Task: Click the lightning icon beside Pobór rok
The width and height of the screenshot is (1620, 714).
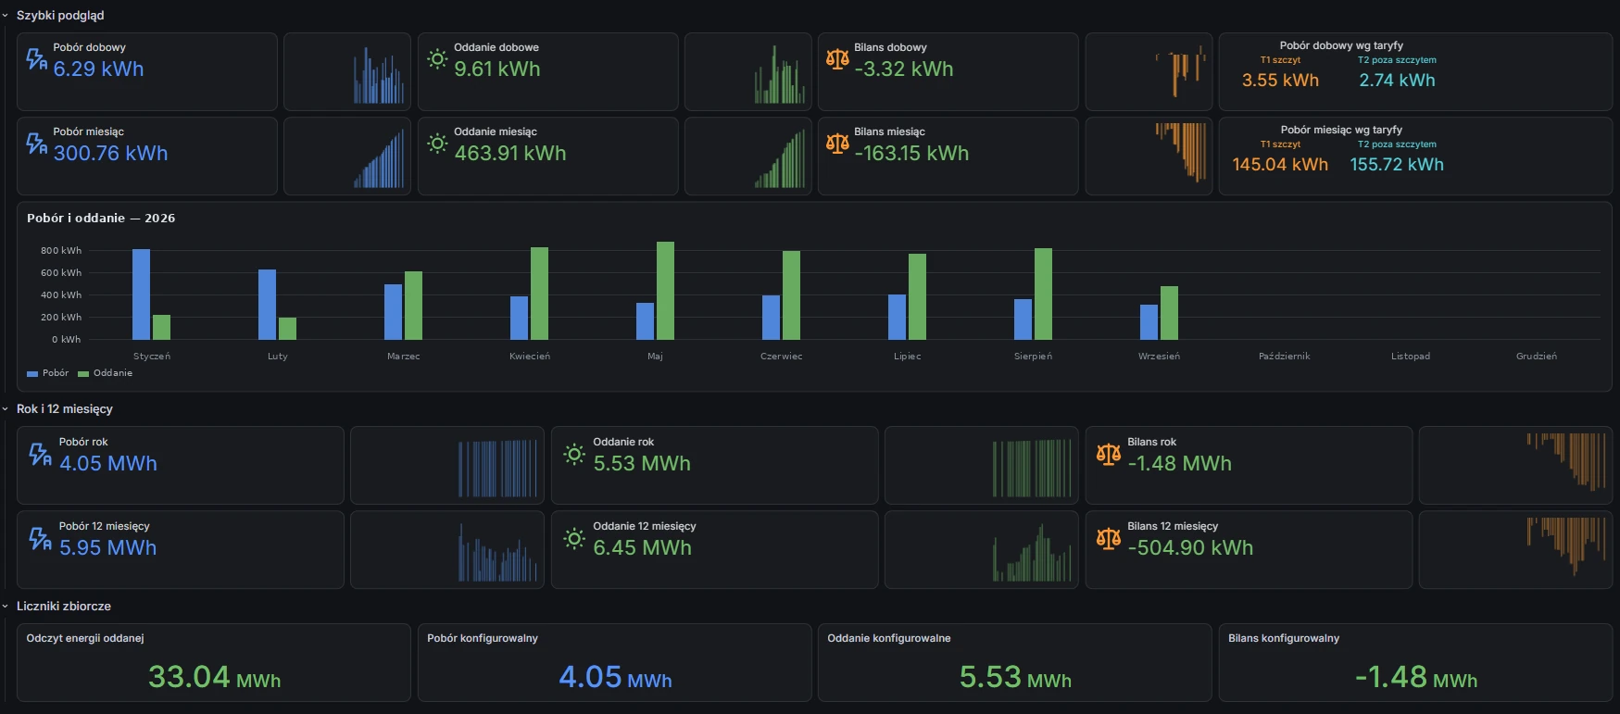Action: pos(41,454)
